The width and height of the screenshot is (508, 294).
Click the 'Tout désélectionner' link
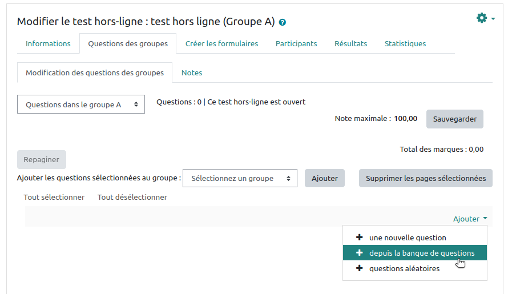(x=132, y=197)
